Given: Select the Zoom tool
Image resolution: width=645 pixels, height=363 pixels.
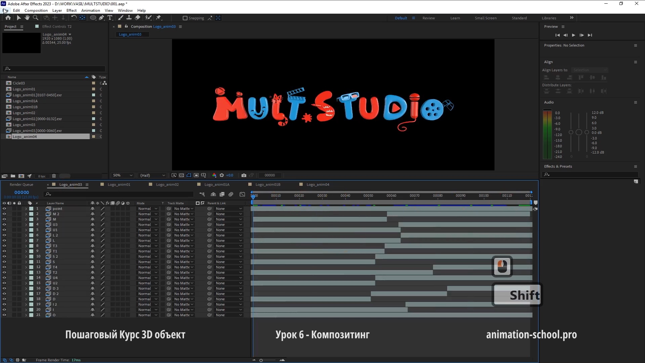Looking at the screenshot, I should click(35, 18).
